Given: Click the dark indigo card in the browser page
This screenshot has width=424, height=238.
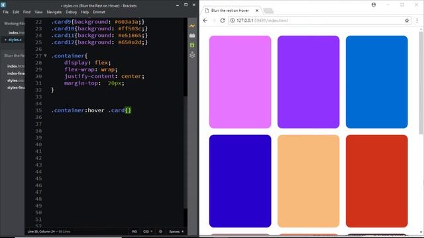Looking at the screenshot, I should [x=240, y=181].
